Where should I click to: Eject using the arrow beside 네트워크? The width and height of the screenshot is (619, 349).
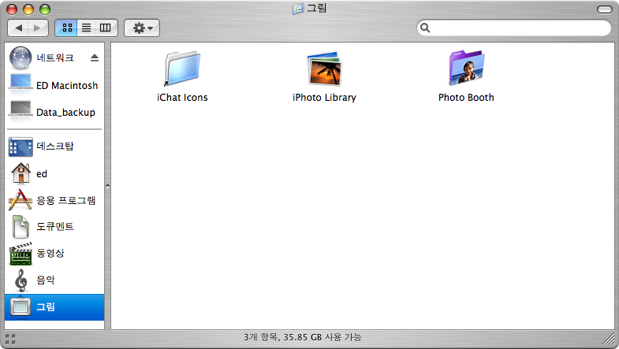pyautogui.click(x=95, y=58)
